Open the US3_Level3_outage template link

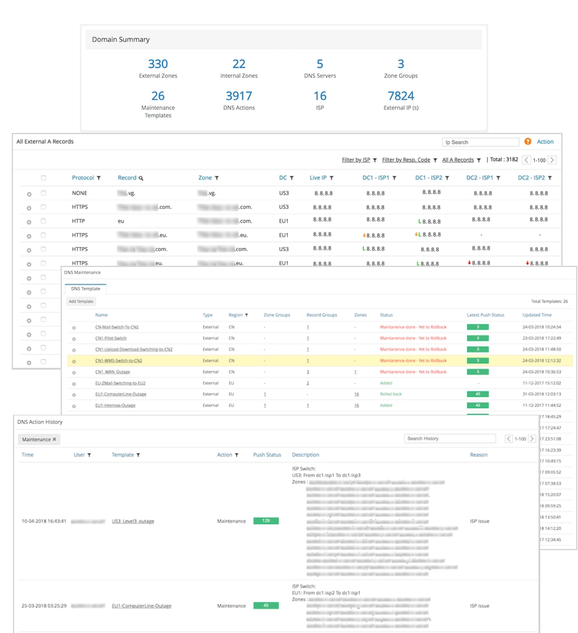pyautogui.click(x=132, y=521)
